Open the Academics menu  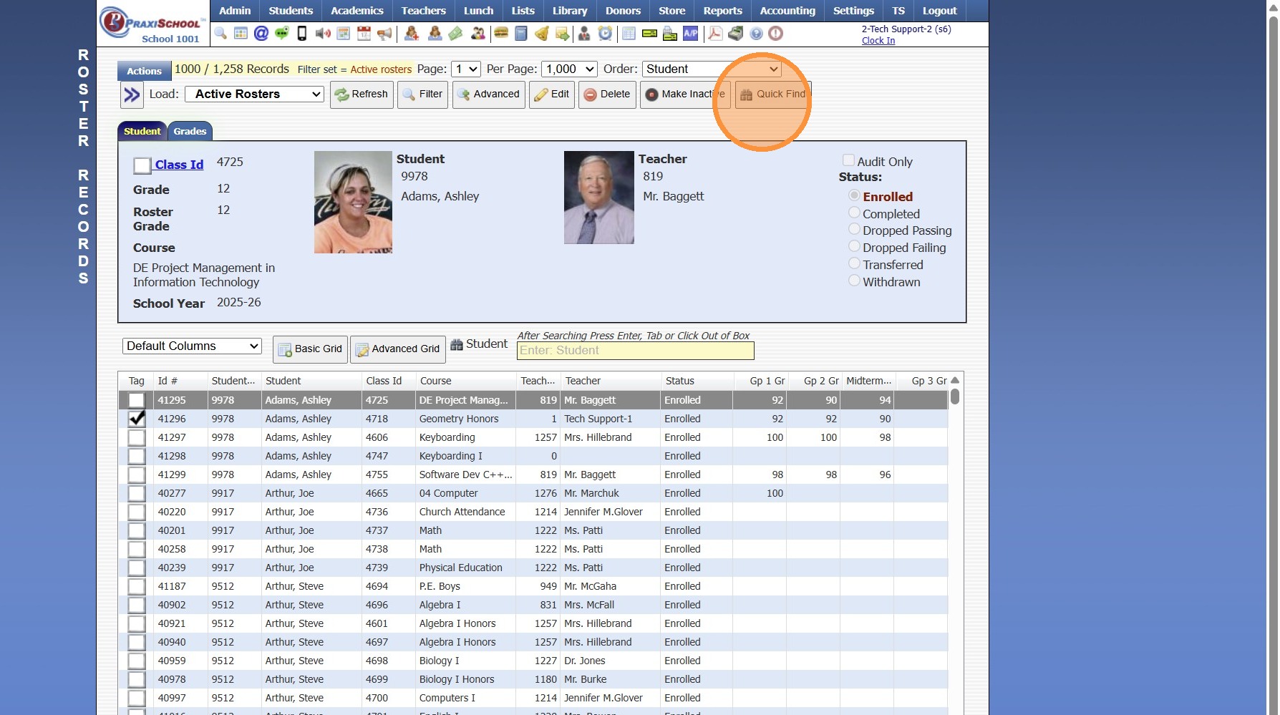(x=357, y=11)
